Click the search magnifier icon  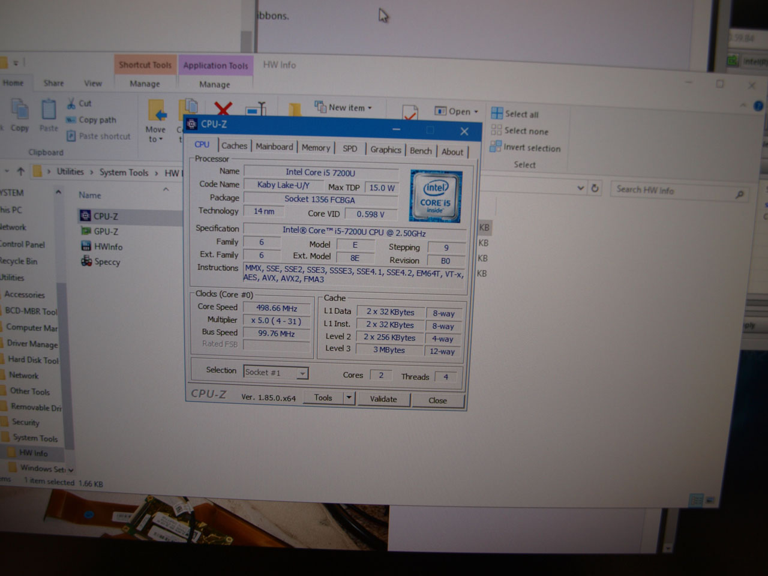point(740,194)
